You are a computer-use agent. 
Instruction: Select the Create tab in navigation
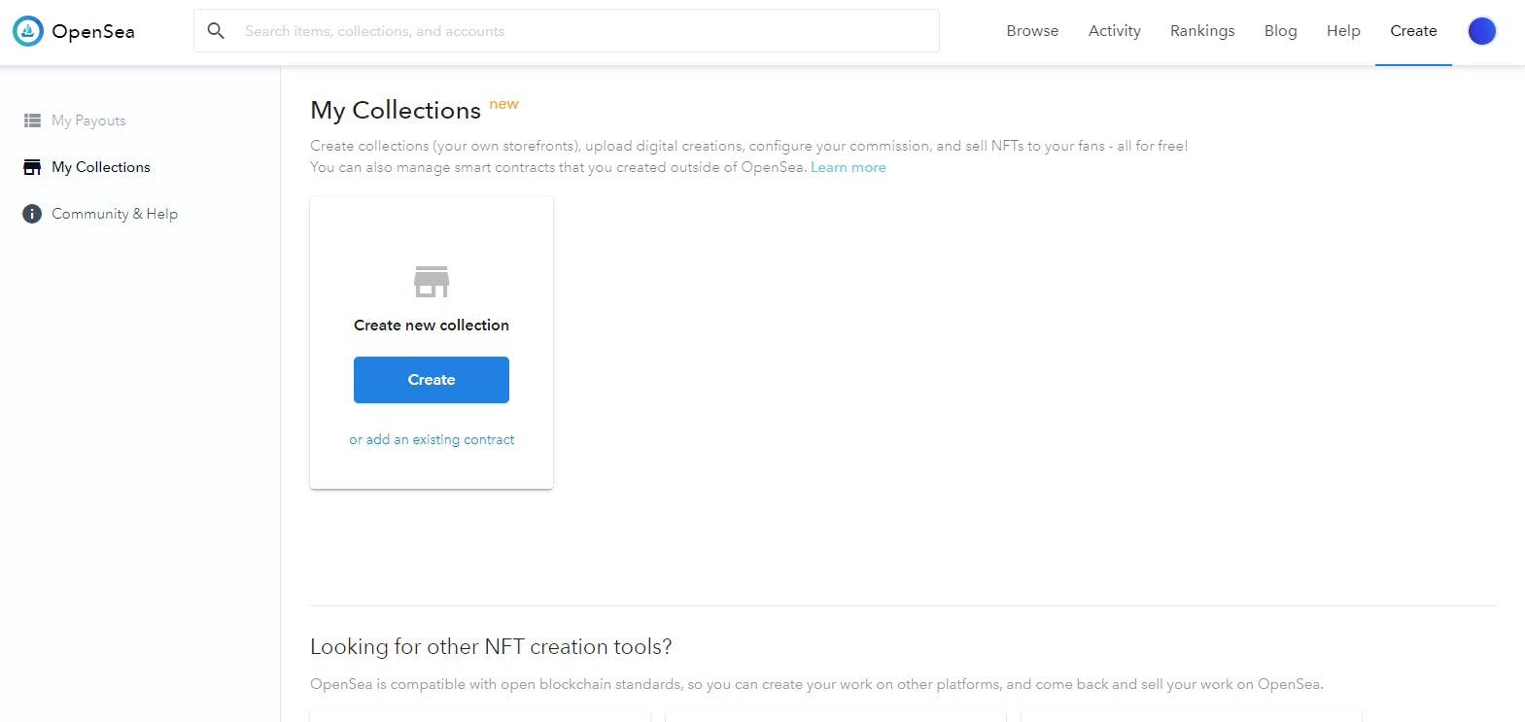1413,31
